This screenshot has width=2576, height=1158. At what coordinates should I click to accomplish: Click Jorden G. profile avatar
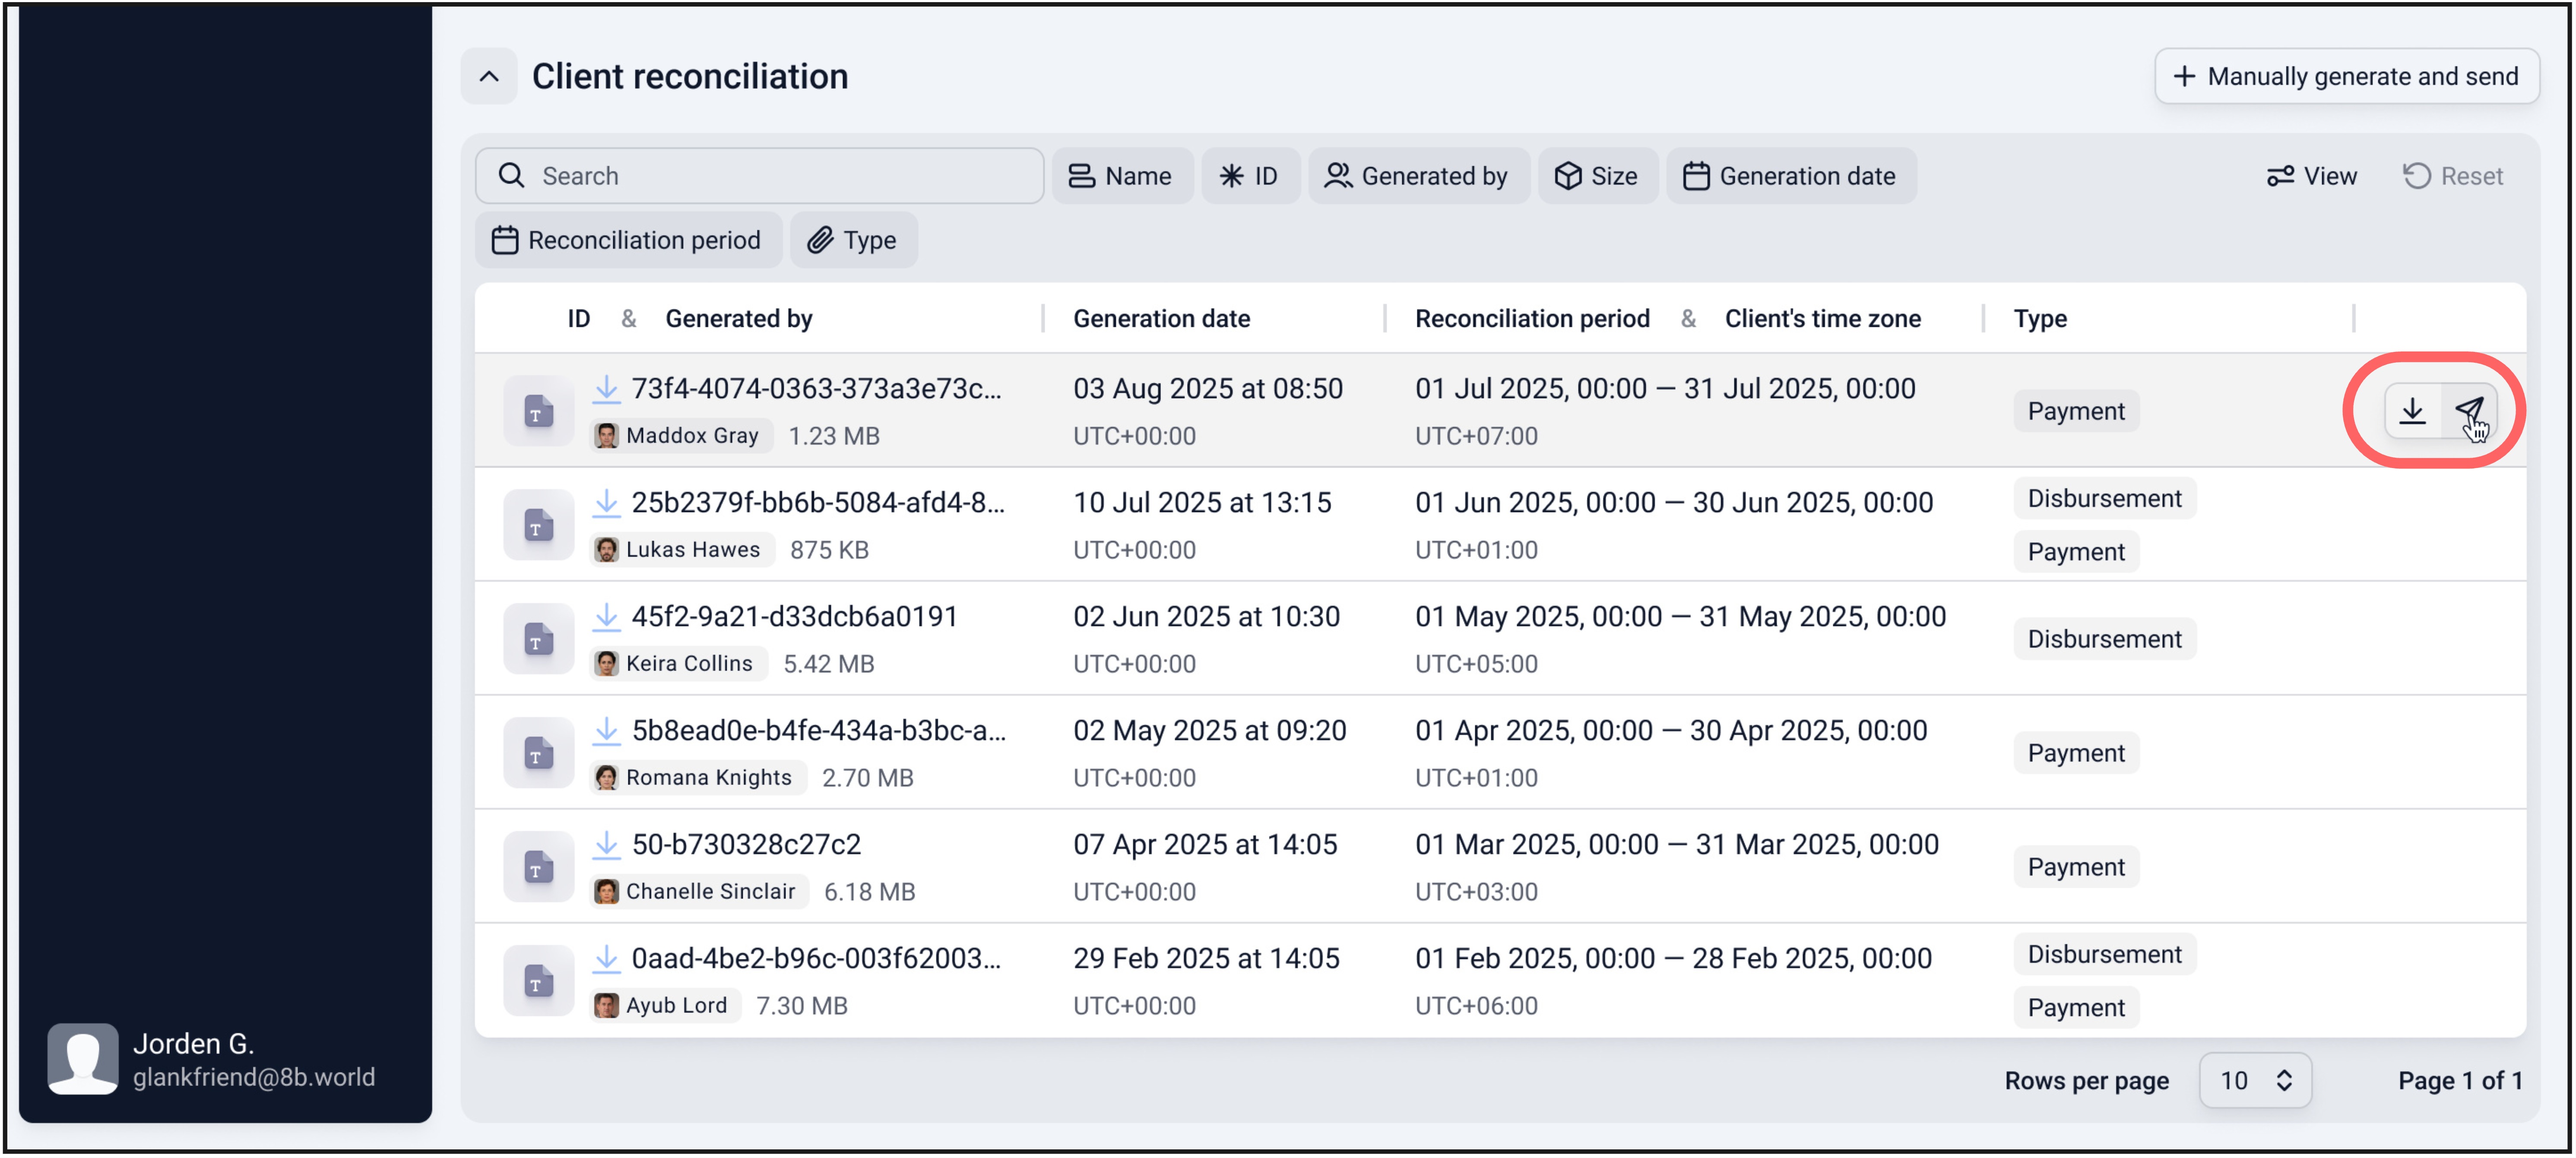coord(83,1059)
